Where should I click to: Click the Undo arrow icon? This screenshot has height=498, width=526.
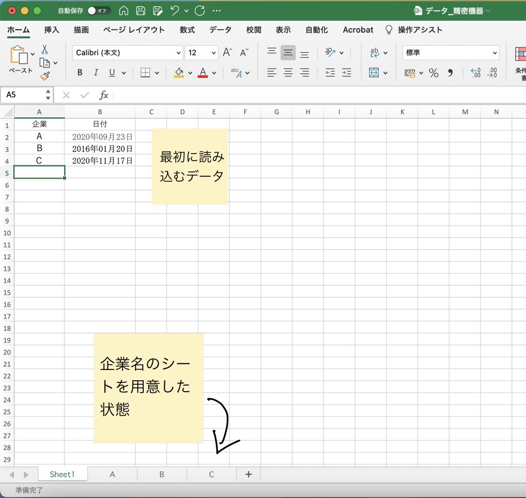click(x=175, y=11)
